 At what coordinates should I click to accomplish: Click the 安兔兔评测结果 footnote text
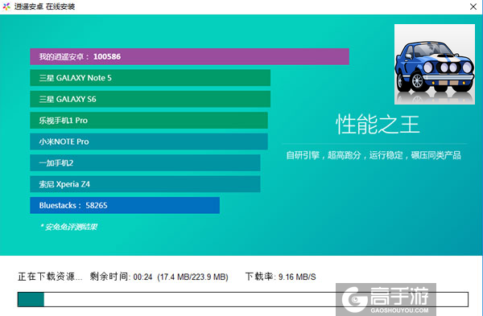pyautogui.click(x=68, y=227)
